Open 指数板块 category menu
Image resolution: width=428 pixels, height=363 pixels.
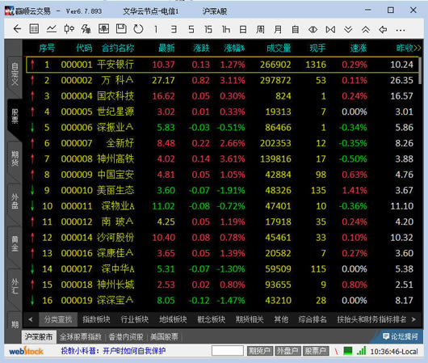96,319
